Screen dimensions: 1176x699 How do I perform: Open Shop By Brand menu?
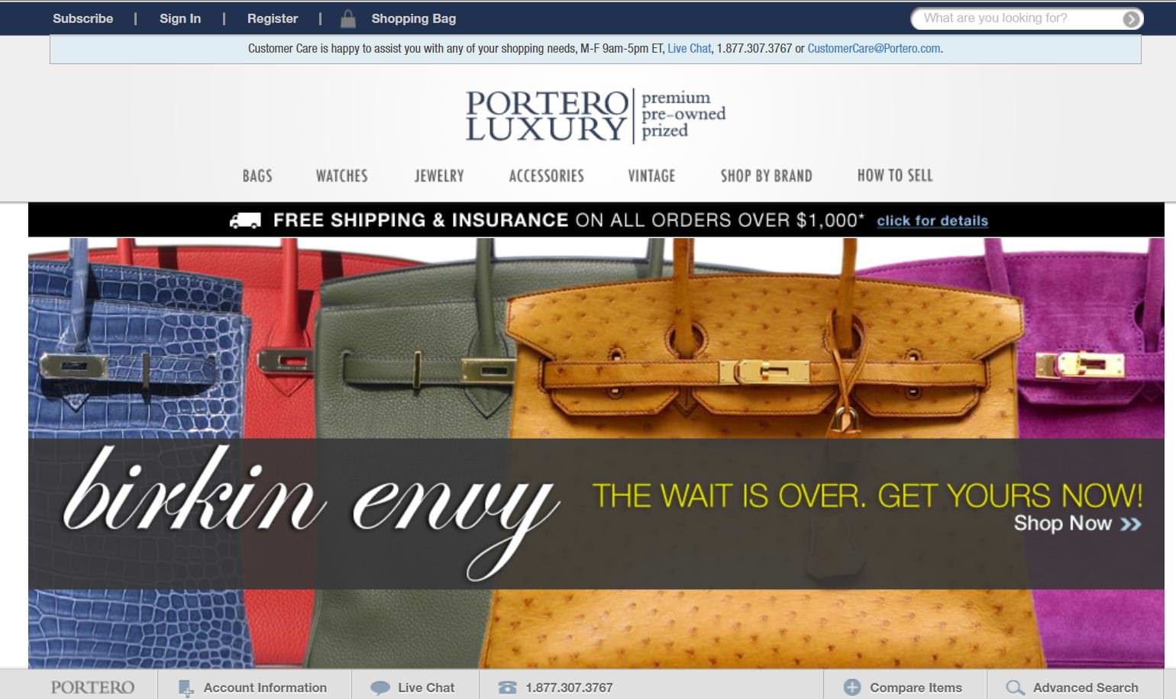point(766,176)
